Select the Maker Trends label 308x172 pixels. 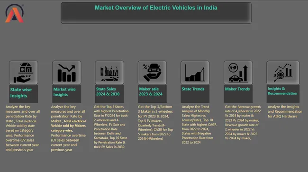(238, 94)
